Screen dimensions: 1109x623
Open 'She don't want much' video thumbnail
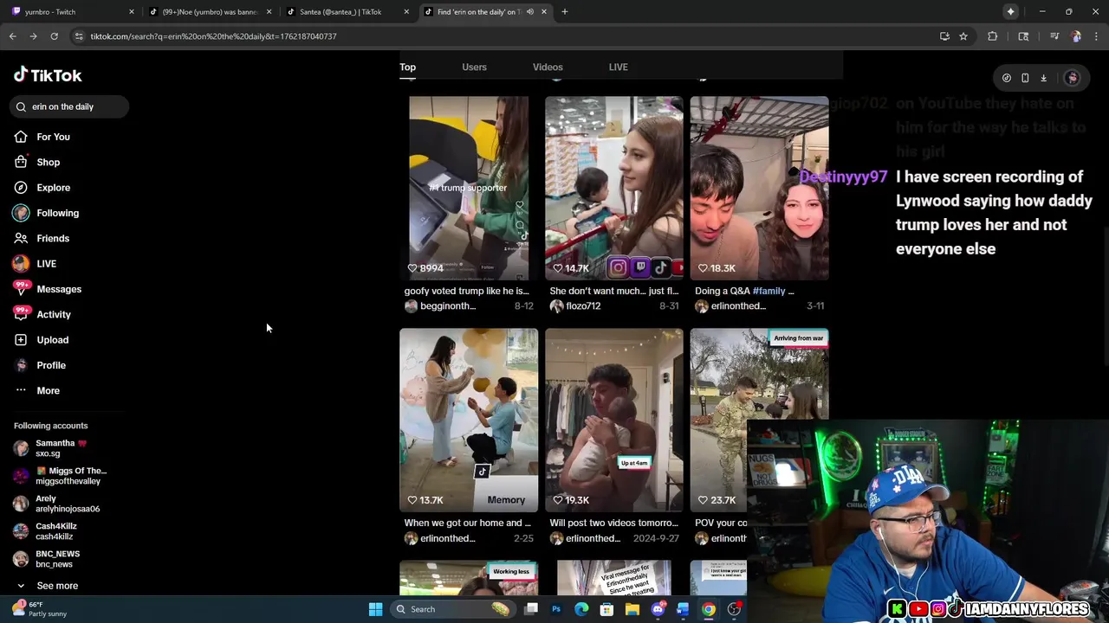(x=614, y=188)
